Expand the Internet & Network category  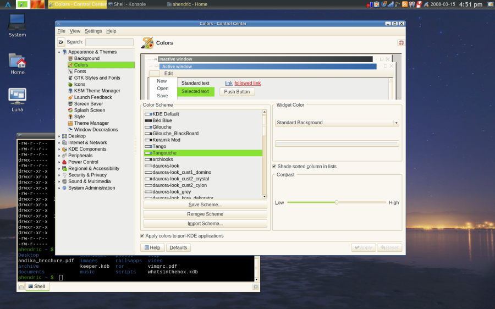click(x=59, y=142)
